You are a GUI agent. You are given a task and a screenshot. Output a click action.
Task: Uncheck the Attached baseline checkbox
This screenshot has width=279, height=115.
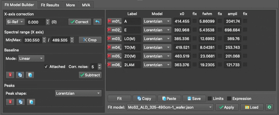[x=46, y=67]
